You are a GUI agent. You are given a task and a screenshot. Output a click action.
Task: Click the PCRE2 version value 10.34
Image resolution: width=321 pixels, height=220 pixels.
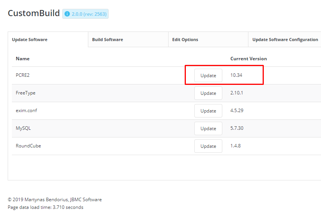(x=236, y=75)
